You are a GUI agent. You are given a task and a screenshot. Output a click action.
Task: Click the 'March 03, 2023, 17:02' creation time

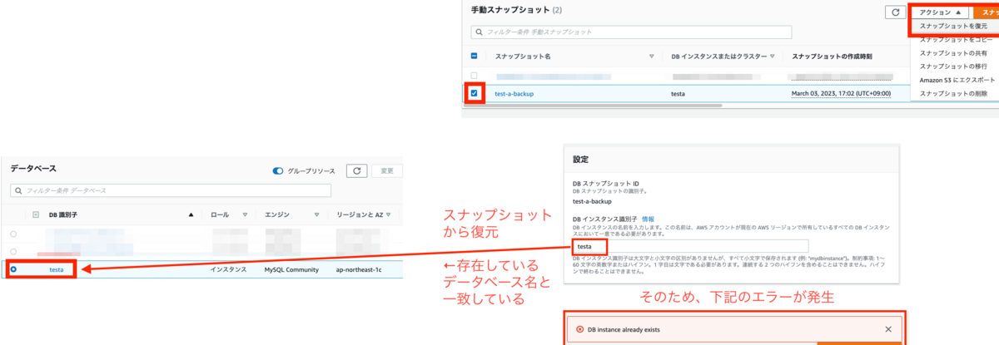pyautogui.click(x=841, y=94)
